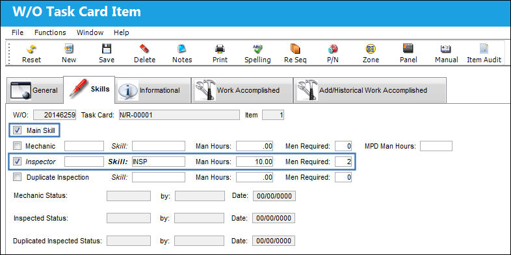511x255 pixels.
Task: Click the 'Mechanic Status:' label
Action: pyautogui.click(x=40, y=196)
